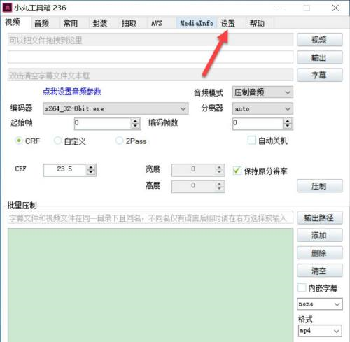Viewport: 350px width, 342px height.
Task: Click the video file input field
Action: (150, 40)
